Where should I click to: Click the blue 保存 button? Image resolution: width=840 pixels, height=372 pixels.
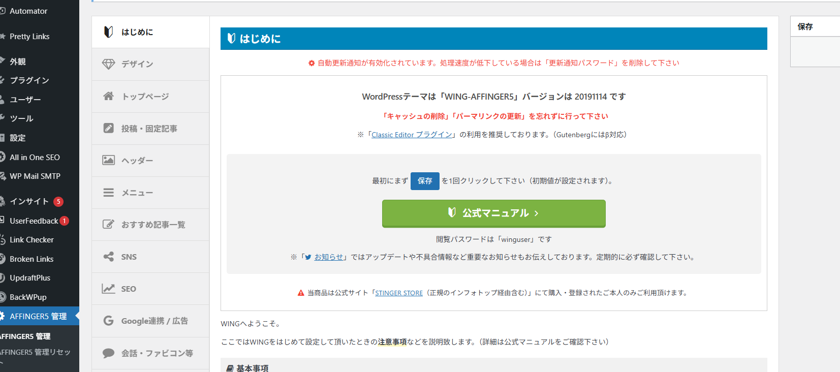click(x=425, y=181)
